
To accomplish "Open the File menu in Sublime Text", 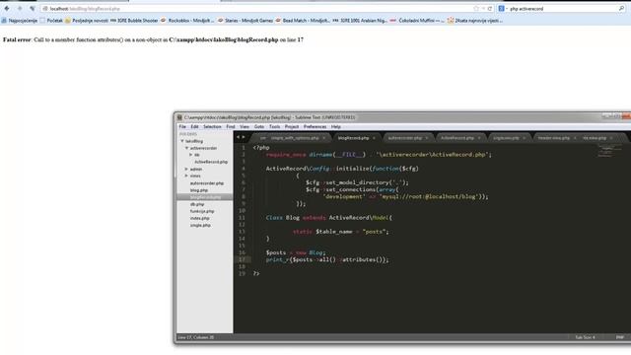I will click(182, 127).
